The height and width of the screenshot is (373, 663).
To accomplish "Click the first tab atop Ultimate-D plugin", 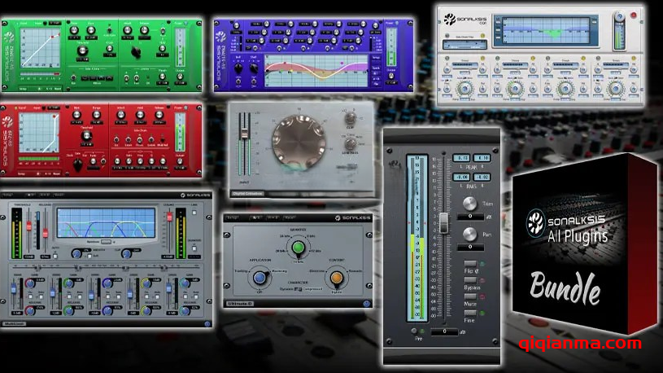I will tap(233, 218).
